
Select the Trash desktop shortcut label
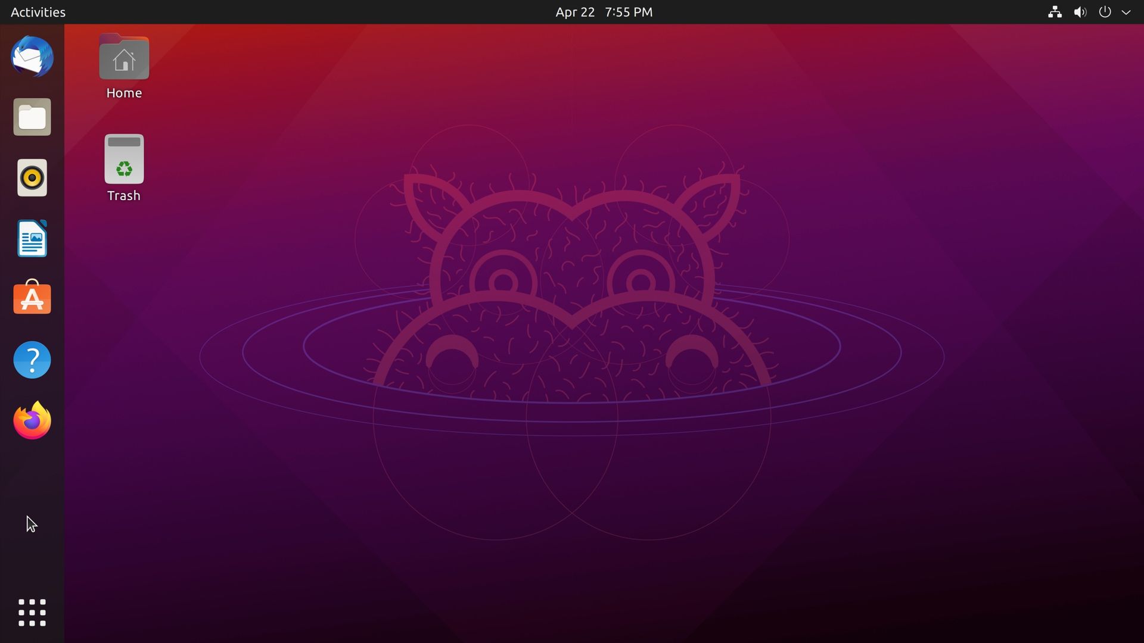click(x=123, y=195)
